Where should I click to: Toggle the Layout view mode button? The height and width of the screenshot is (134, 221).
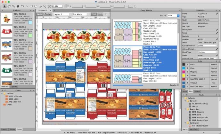[x=40, y=14]
